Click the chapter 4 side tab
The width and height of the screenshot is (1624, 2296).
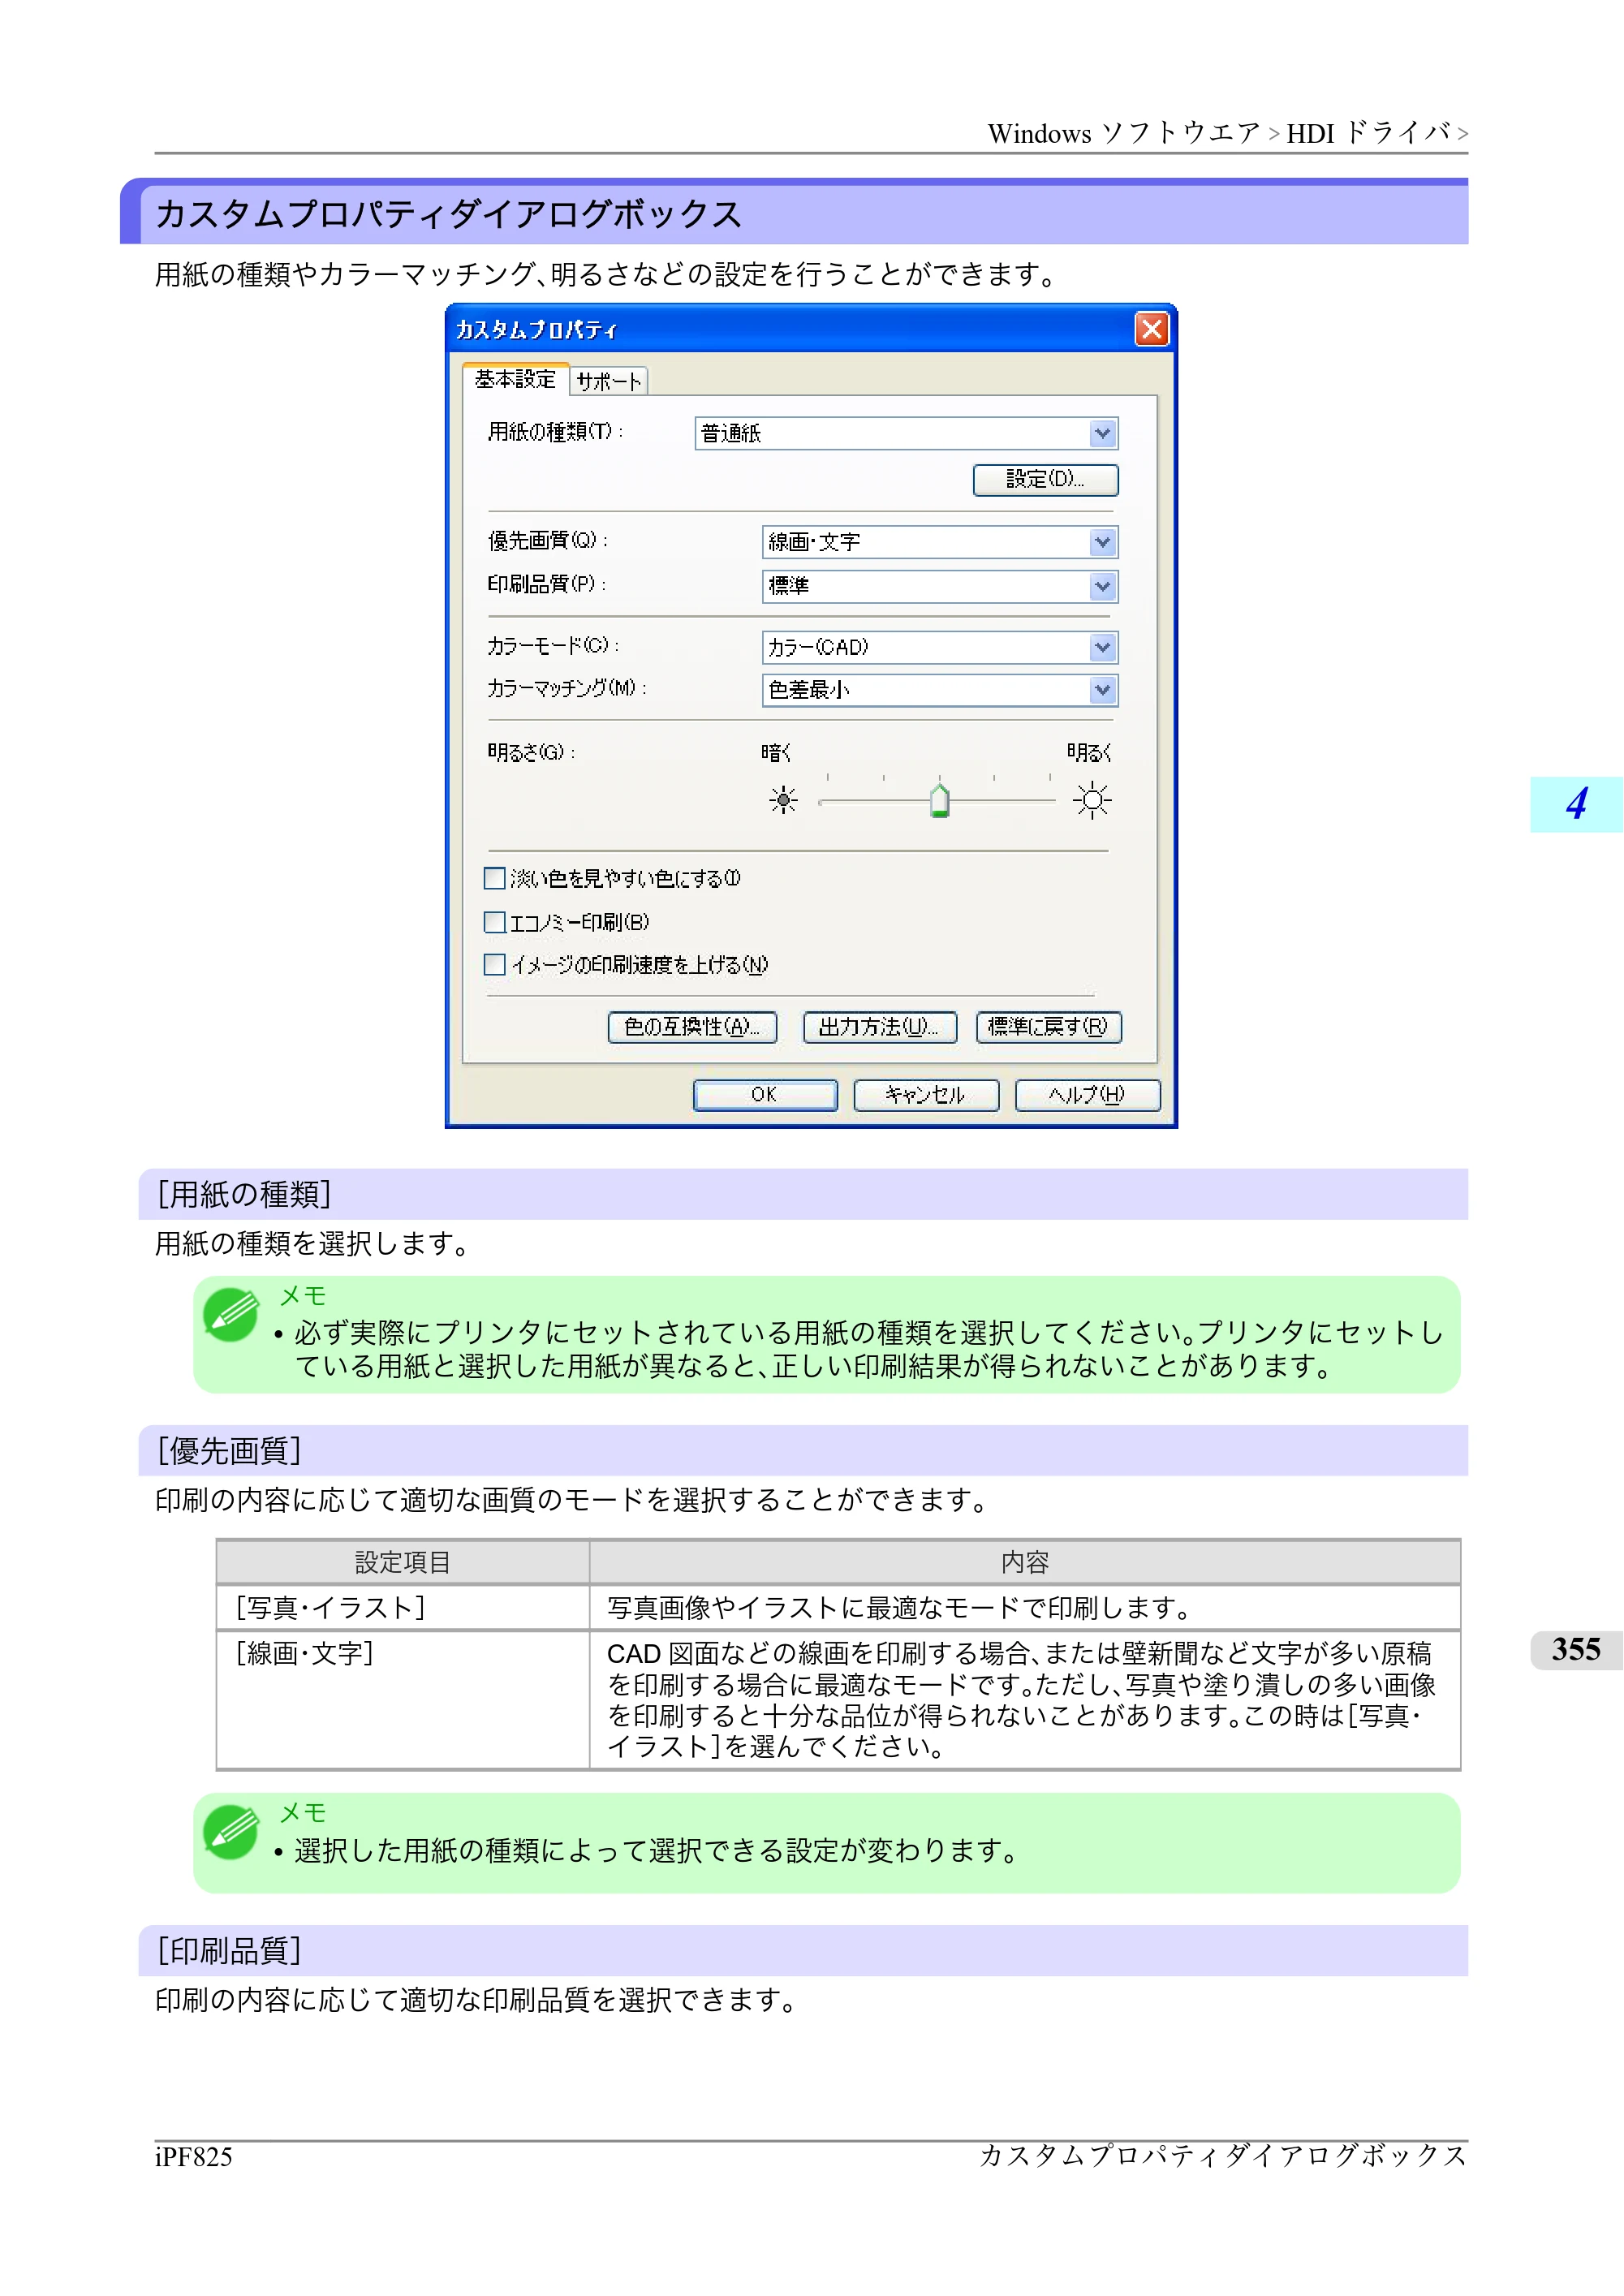(1576, 804)
